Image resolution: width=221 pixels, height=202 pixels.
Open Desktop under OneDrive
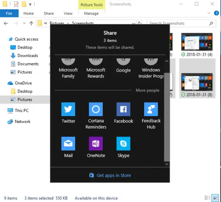(x=22, y=91)
